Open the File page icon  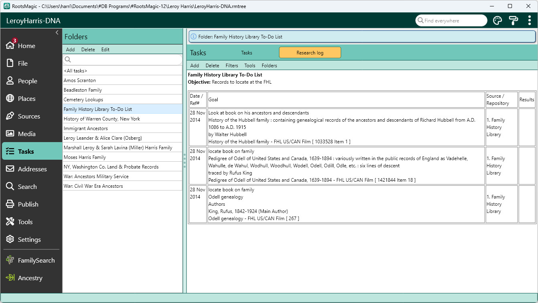click(x=10, y=63)
